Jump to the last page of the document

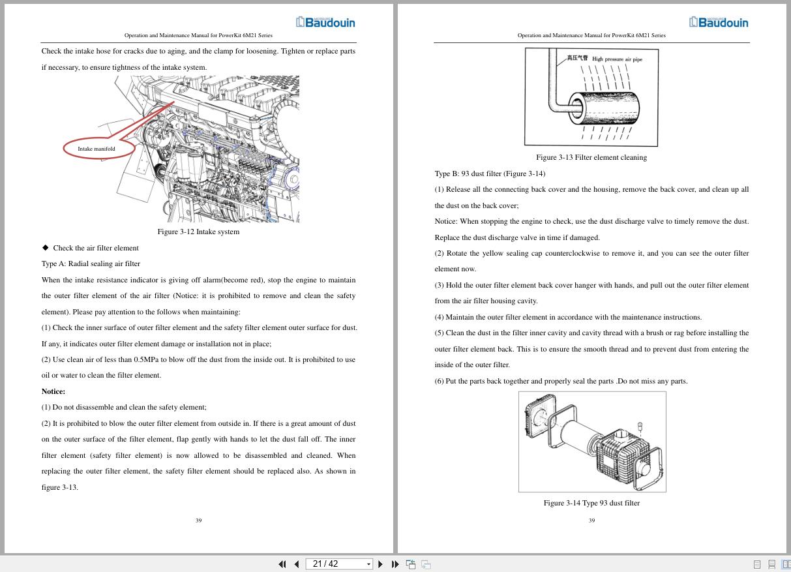395,564
